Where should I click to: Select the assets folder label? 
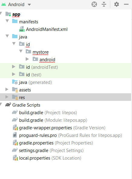coord(25,90)
